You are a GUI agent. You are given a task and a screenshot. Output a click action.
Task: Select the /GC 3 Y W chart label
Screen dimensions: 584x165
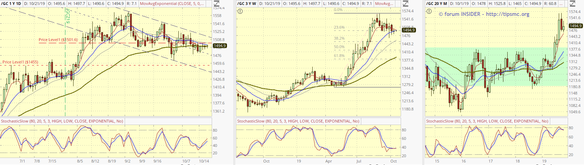[x=247, y=4]
